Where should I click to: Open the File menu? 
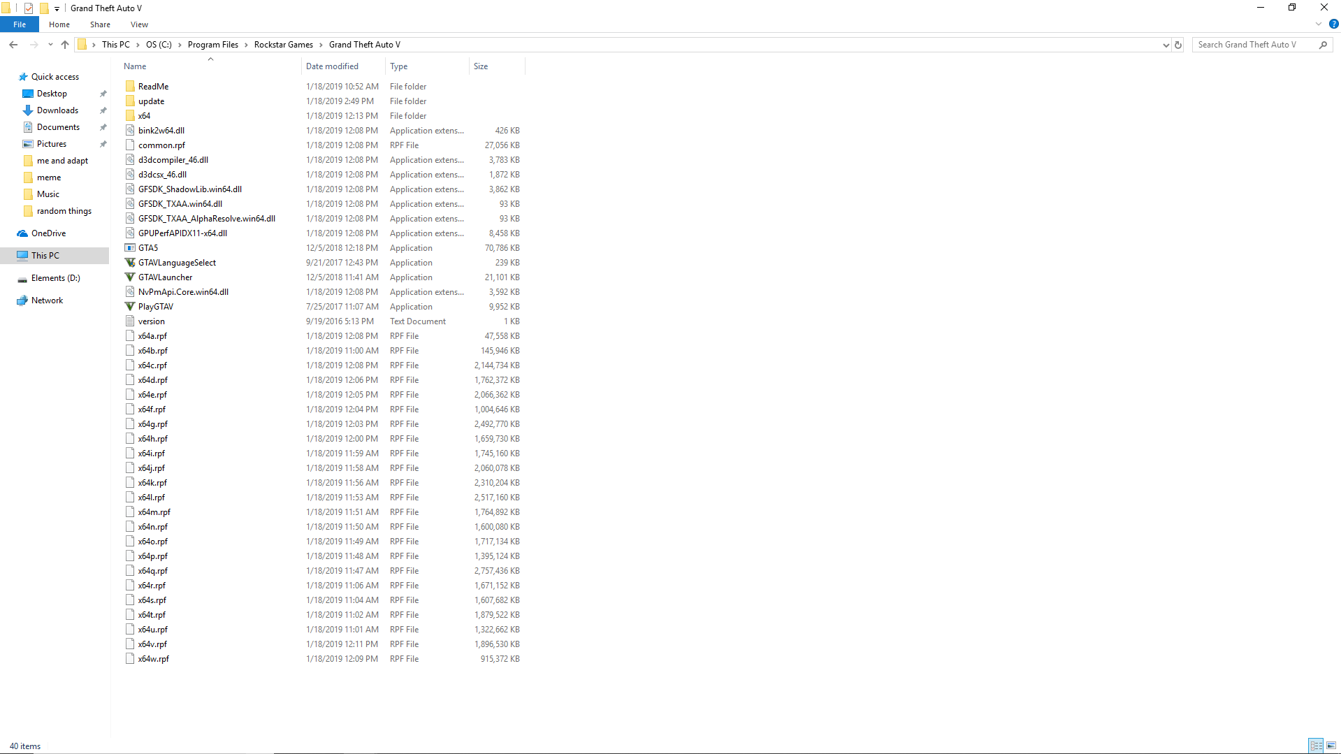(x=19, y=24)
